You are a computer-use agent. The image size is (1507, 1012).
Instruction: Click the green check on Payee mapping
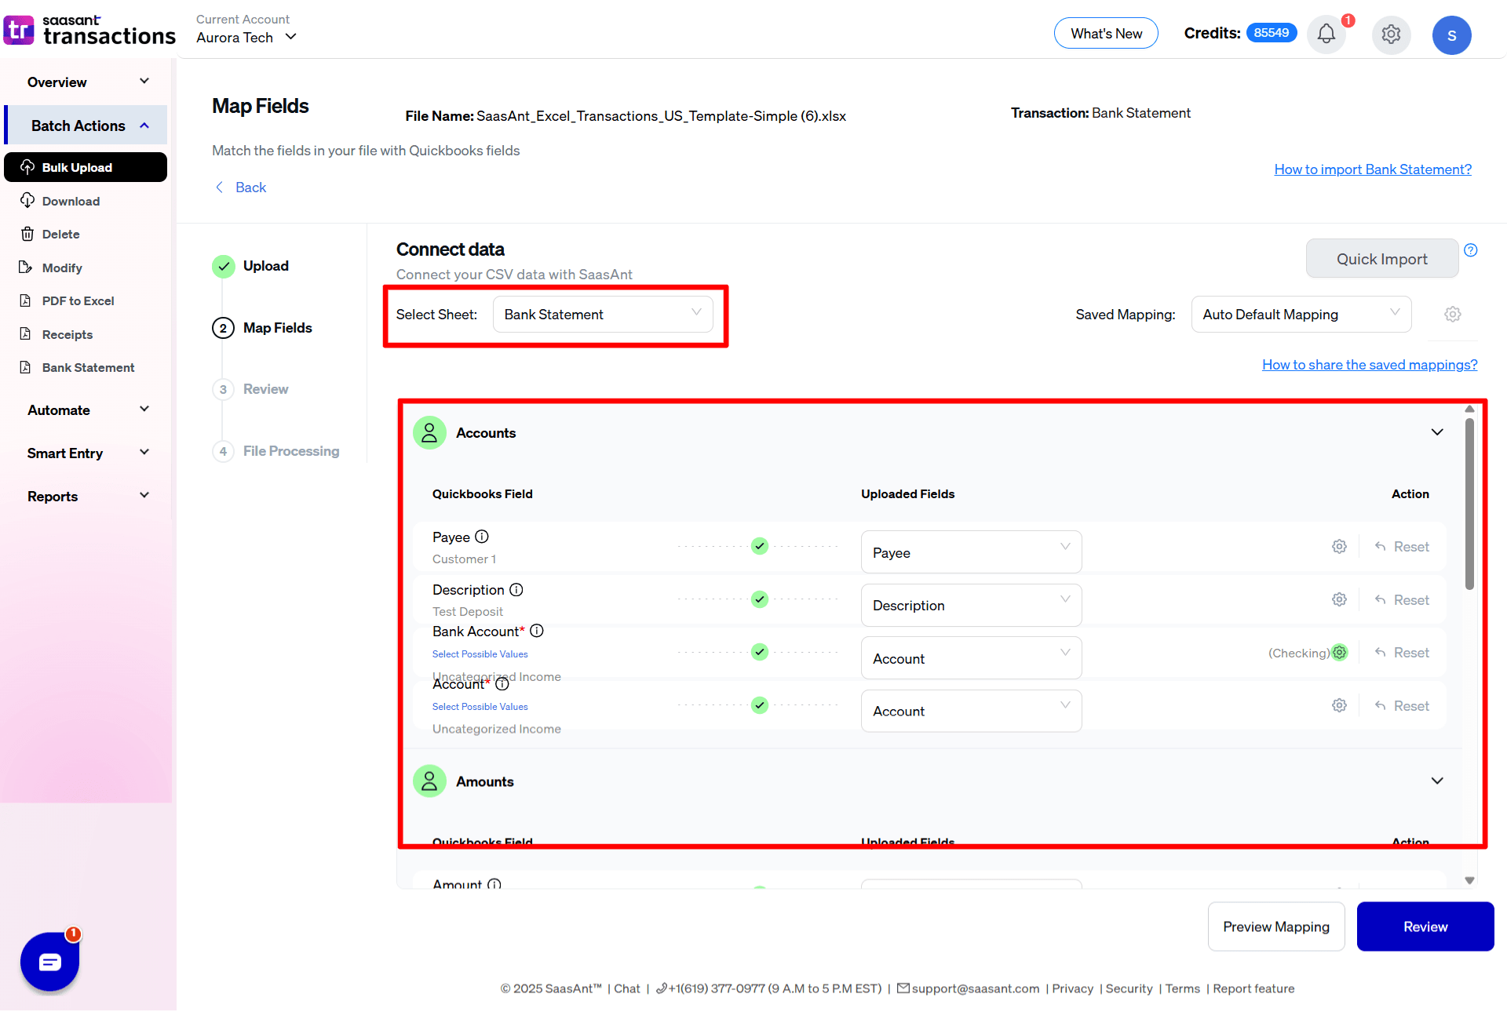[x=759, y=546]
